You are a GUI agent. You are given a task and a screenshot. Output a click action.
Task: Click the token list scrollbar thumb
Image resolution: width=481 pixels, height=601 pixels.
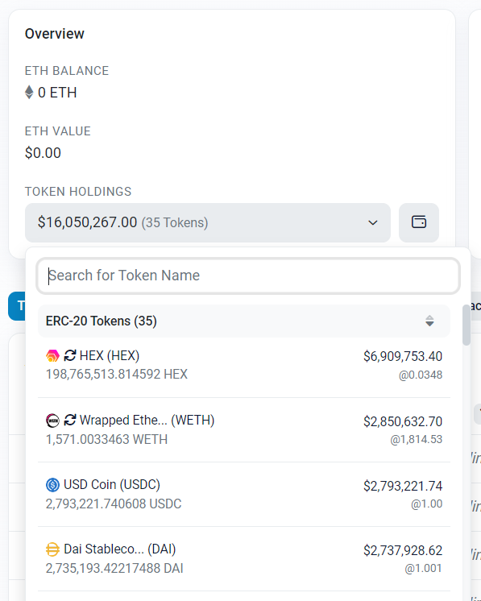466,325
